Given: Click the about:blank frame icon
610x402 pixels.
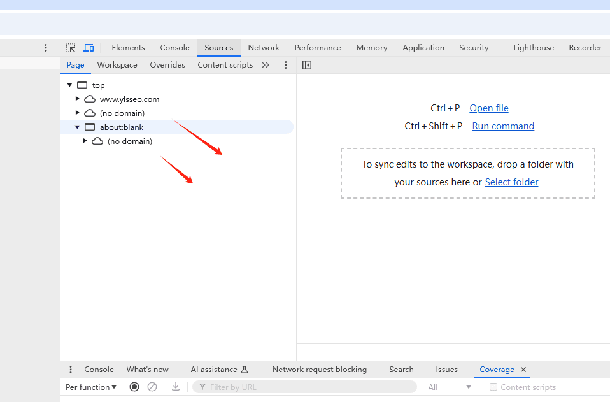Looking at the screenshot, I should (90, 127).
